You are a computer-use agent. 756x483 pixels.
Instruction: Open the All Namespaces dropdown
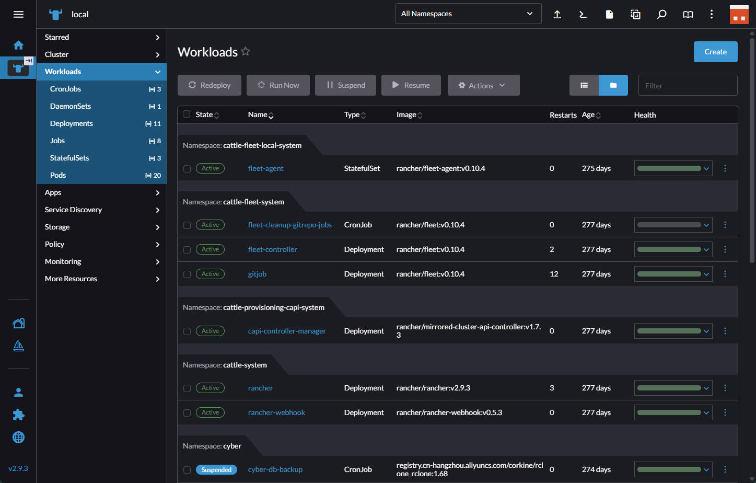click(468, 14)
